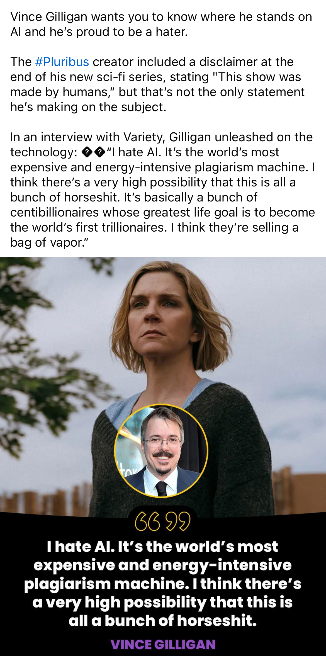
Task: Click the white "I hate AI." quote text
Action: click(x=81, y=546)
